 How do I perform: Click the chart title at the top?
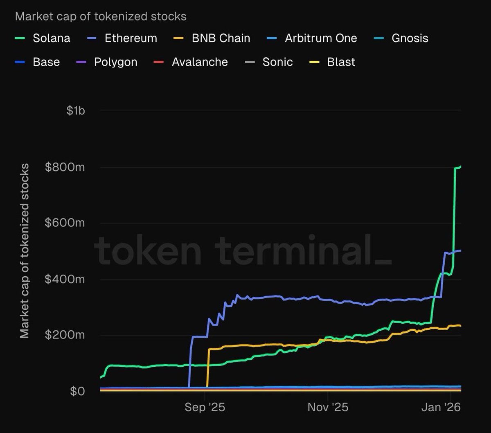coord(101,17)
